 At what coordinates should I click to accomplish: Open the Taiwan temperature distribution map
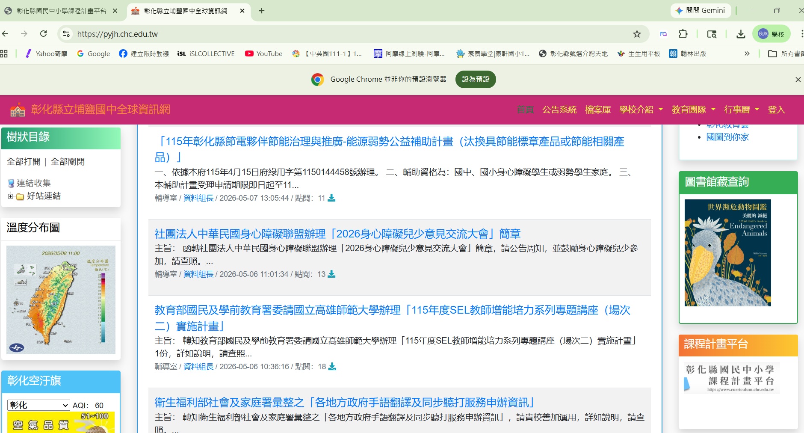[x=61, y=300]
